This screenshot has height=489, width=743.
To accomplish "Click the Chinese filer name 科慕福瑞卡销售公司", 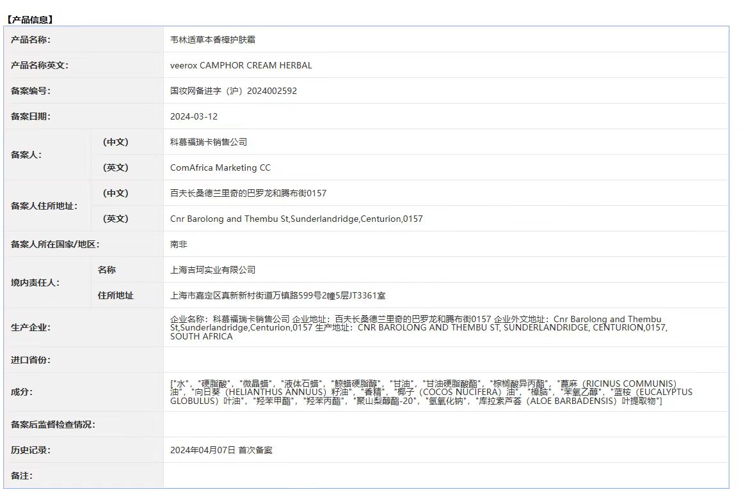I will coord(209,142).
